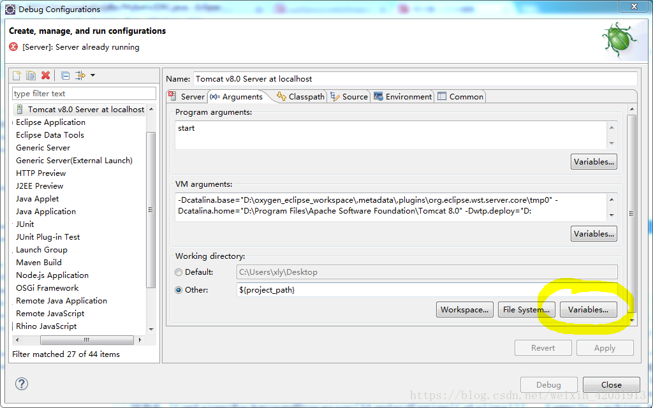This screenshot has width=653, height=408.
Task: Select JUnit Plug-in Test item
Action: coord(48,237)
